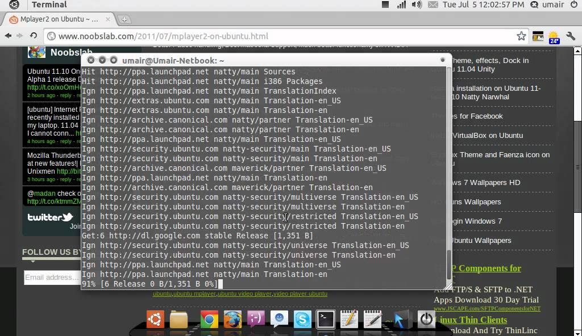582x336 pixels.
Task: Open the 'Ubuntu Wallpapers' sidebar link
Action: point(481,240)
